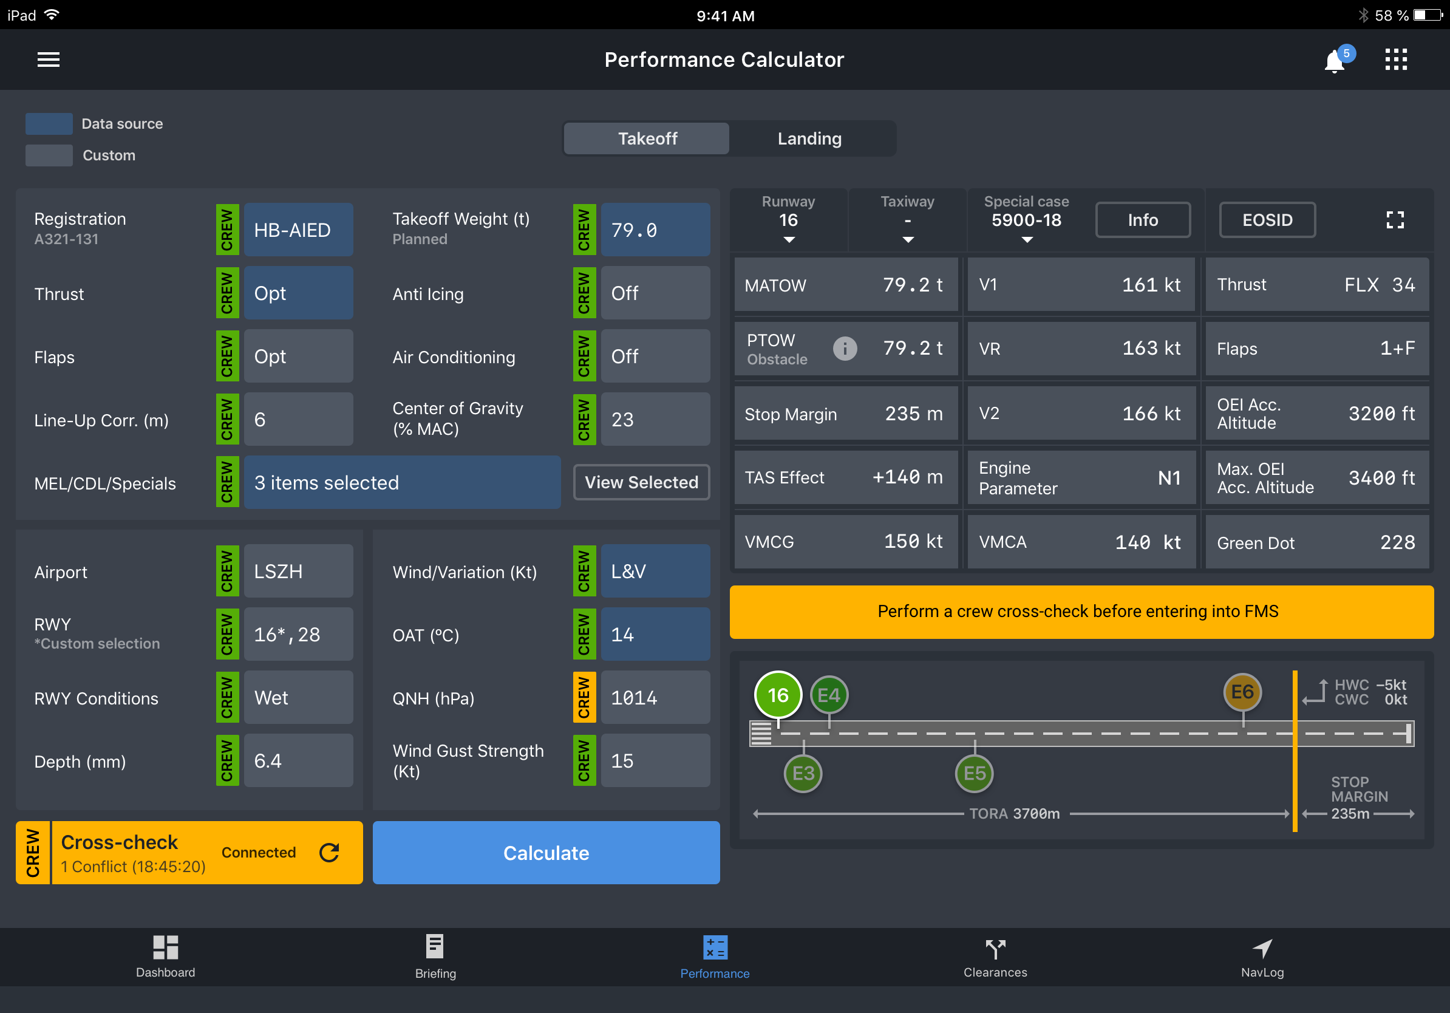This screenshot has height=1013, width=1450.
Task: Tap the PTOW Obstacle info icon
Action: tap(845, 348)
